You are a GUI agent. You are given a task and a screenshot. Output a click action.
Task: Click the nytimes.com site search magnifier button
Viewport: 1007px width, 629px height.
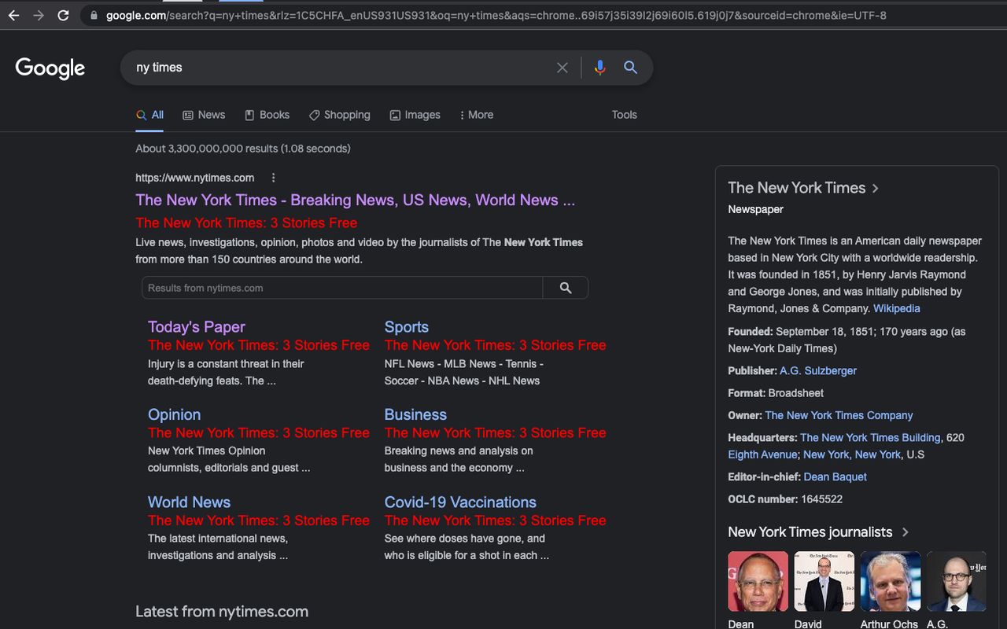(x=565, y=288)
